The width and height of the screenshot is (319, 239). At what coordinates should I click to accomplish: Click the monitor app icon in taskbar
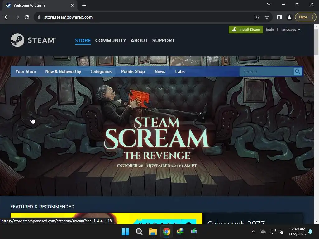click(194, 232)
